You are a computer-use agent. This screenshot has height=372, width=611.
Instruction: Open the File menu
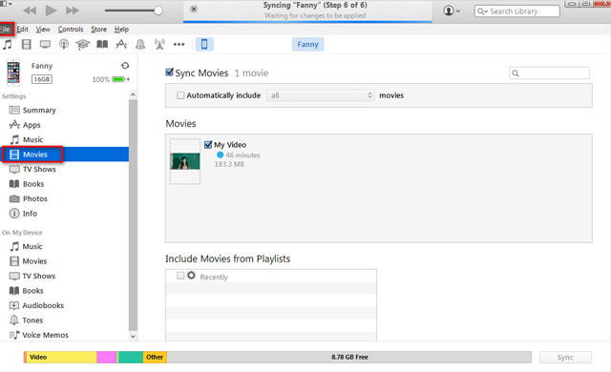click(6, 30)
